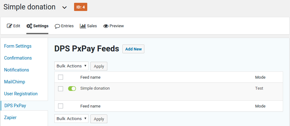Check the select-all box in the table footer
Viewport: 290px width, 126px height.
pyautogui.click(x=61, y=106)
